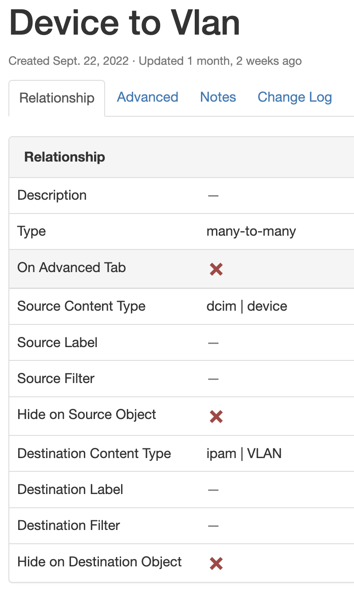The height and width of the screenshot is (593, 354).
Task: Click the red X for Hide on Destination Object
Action: pos(216,563)
